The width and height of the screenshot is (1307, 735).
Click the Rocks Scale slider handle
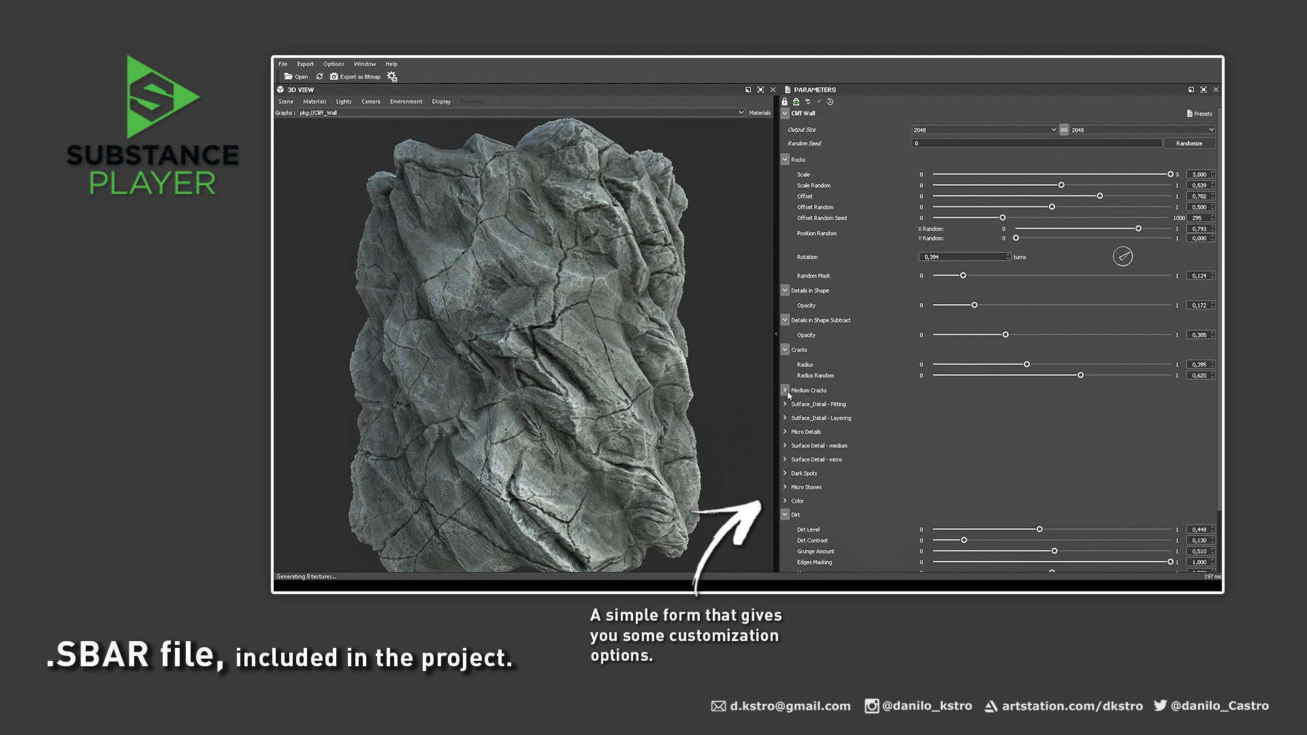tap(1170, 174)
